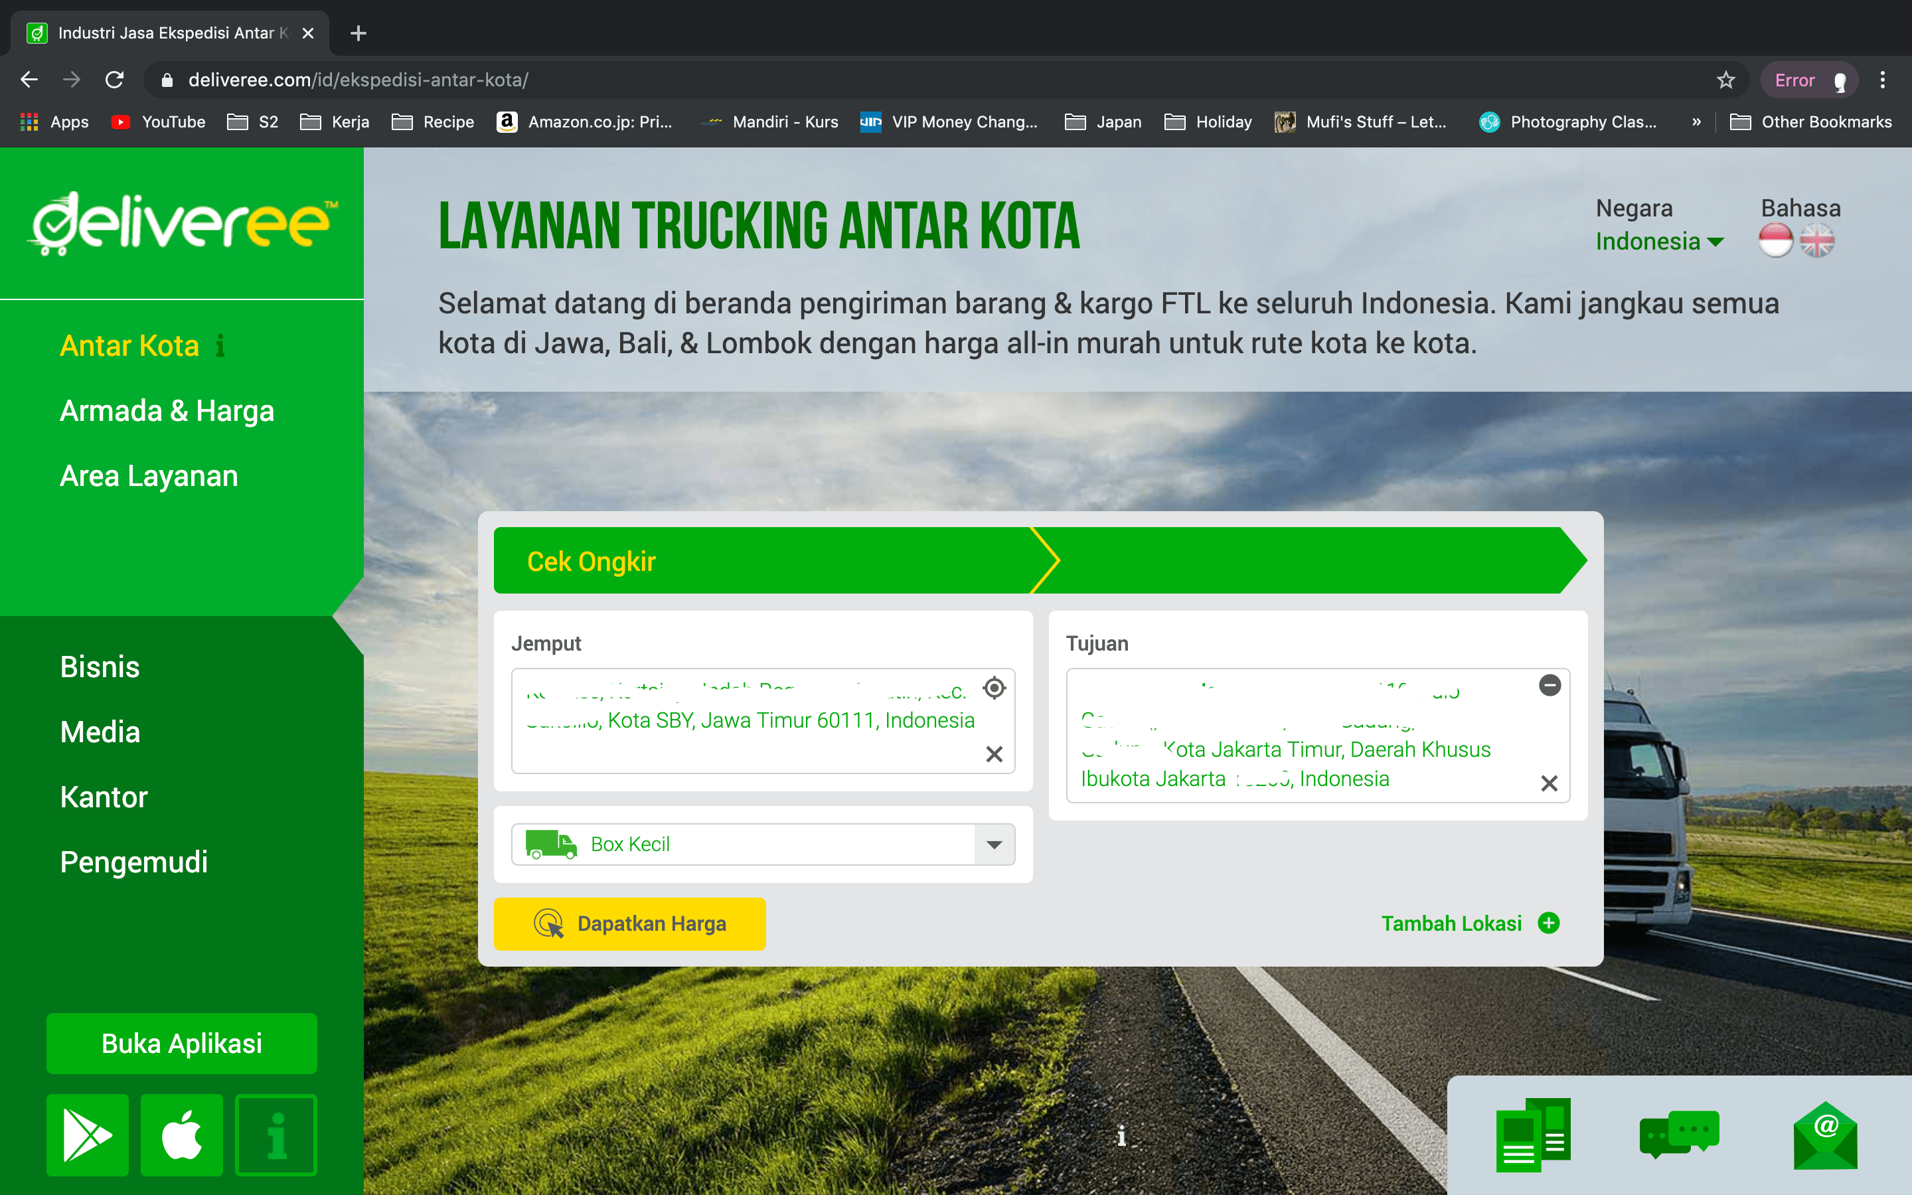Viewport: 1912px width, 1195px height.
Task: Open the live chat bubble icon
Action: coord(1678,1134)
